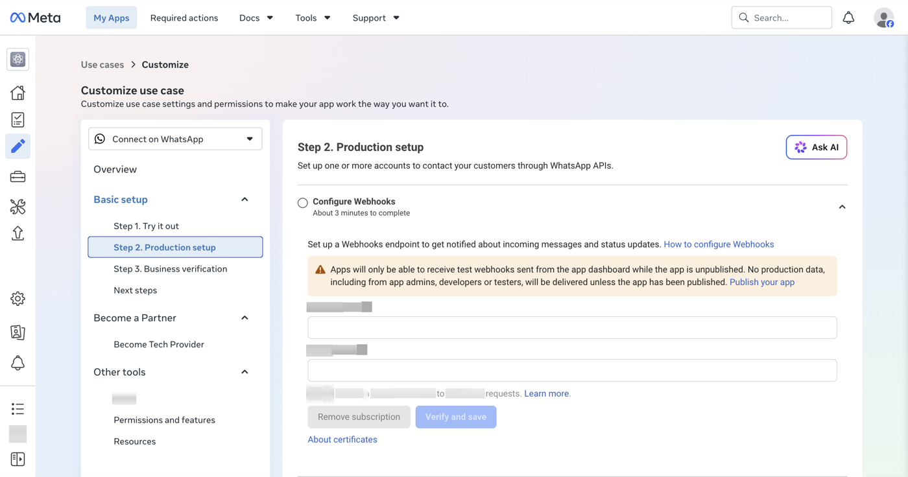The image size is (908, 477).
Task: Open Become Tech Provider
Action: [x=159, y=344]
